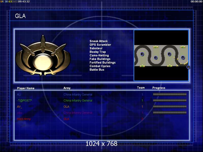Click the 'GPS Scrambler' ability text

pyautogui.click(x=100, y=45)
